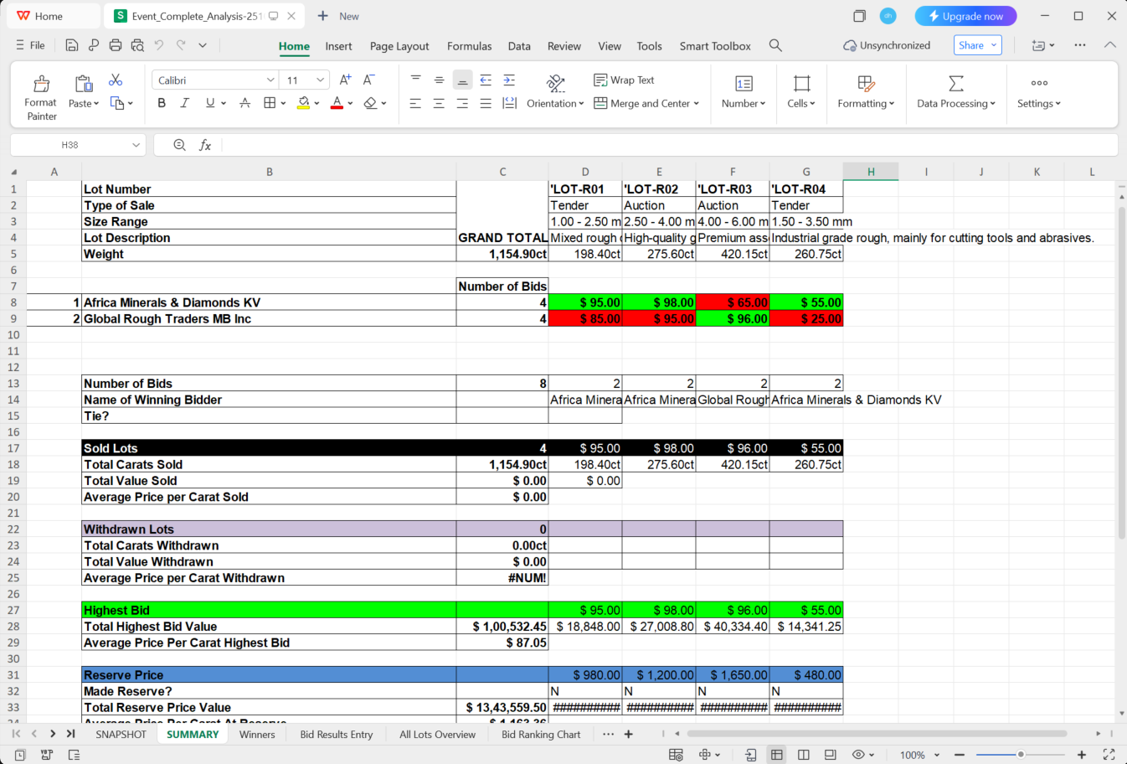
Task: Click the Justify alignment icon
Action: (x=486, y=103)
